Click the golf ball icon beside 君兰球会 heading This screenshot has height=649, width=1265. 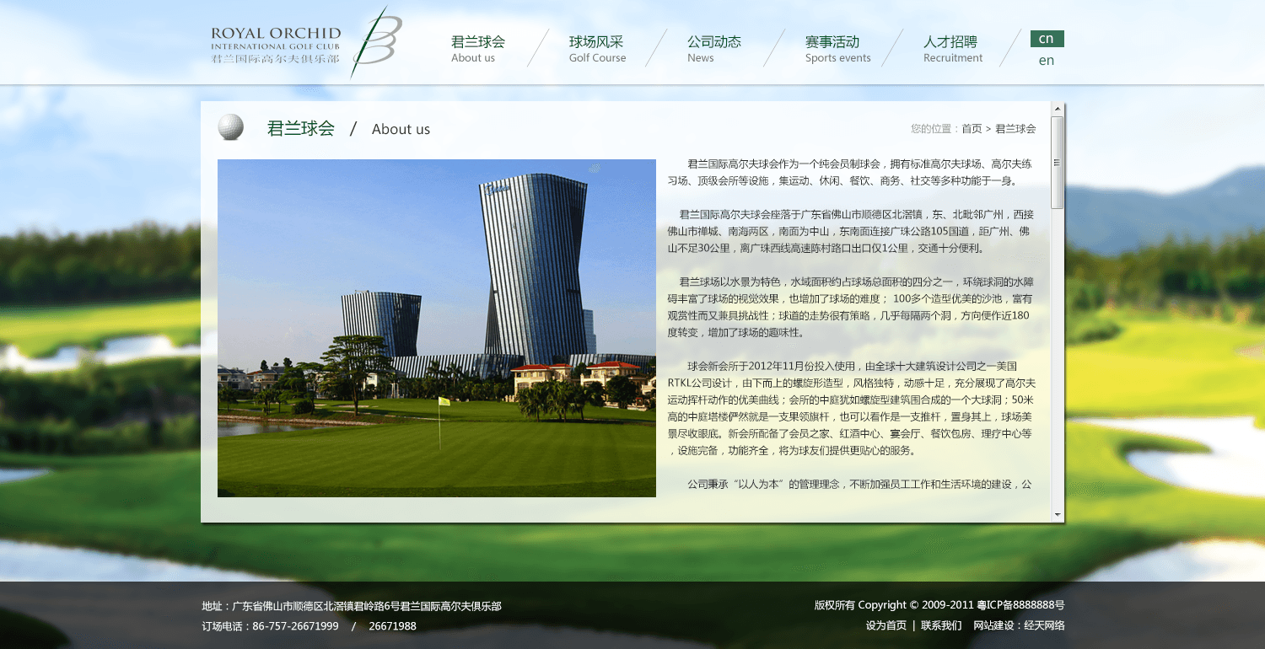coord(230,127)
